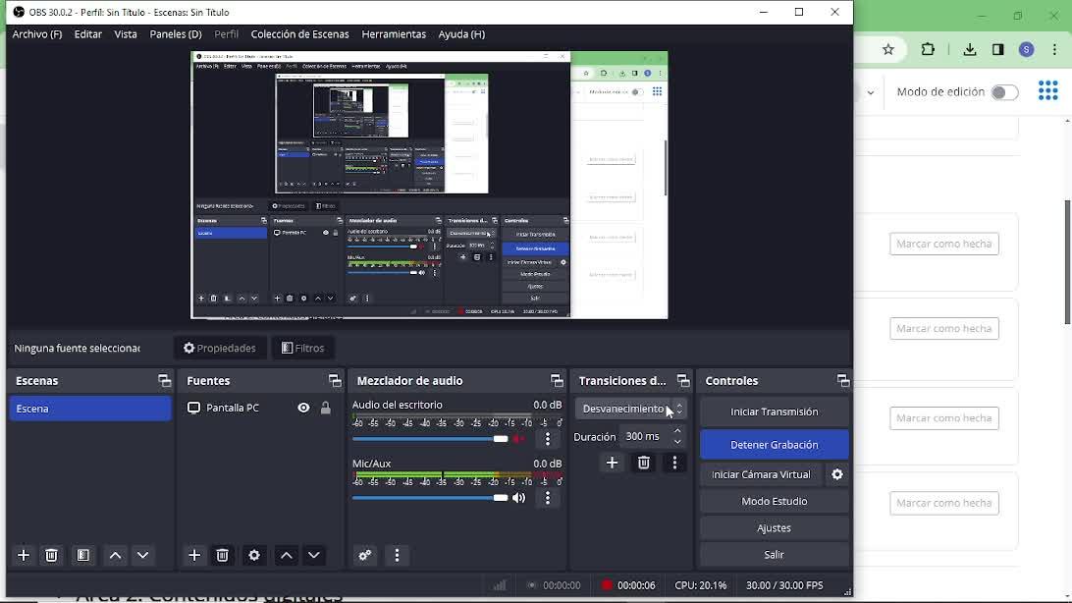Add a new transition with plus icon
This screenshot has width=1072, height=603.
(613, 463)
